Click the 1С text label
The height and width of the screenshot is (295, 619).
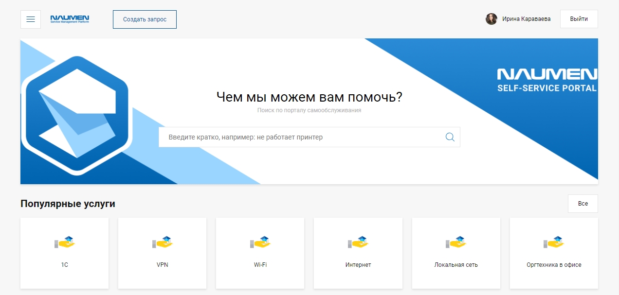(x=65, y=265)
